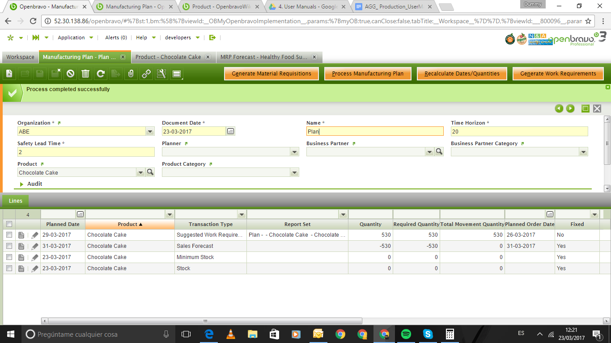Screen dimensions: 611x343
Task: Click the form/grid view toggle toolbar icon
Action: pos(177,74)
